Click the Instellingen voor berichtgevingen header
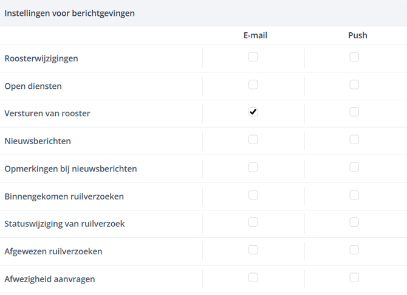The image size is (407, 295). click(x=70, y=13)
